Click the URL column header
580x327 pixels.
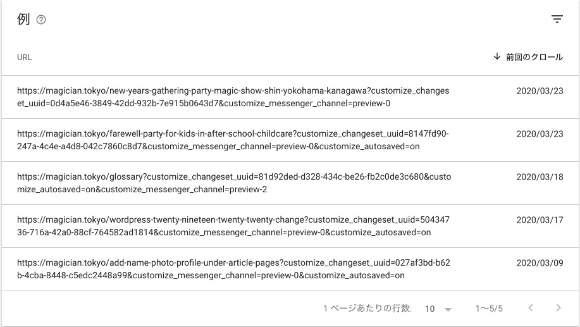click(x=25, y=58)
